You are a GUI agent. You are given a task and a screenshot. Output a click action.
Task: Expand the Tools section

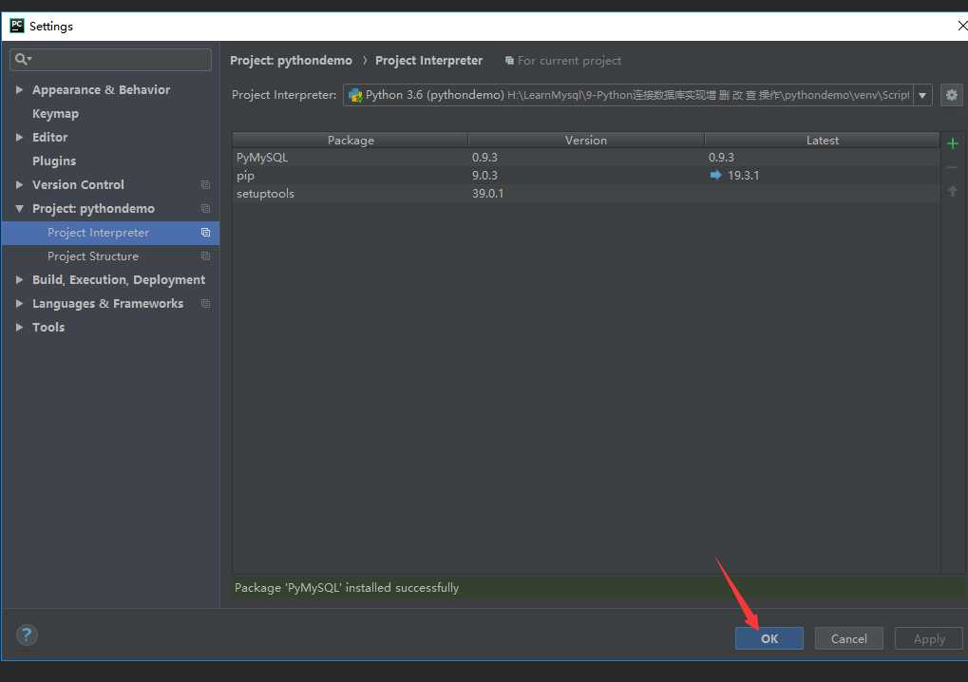point(19,327)
